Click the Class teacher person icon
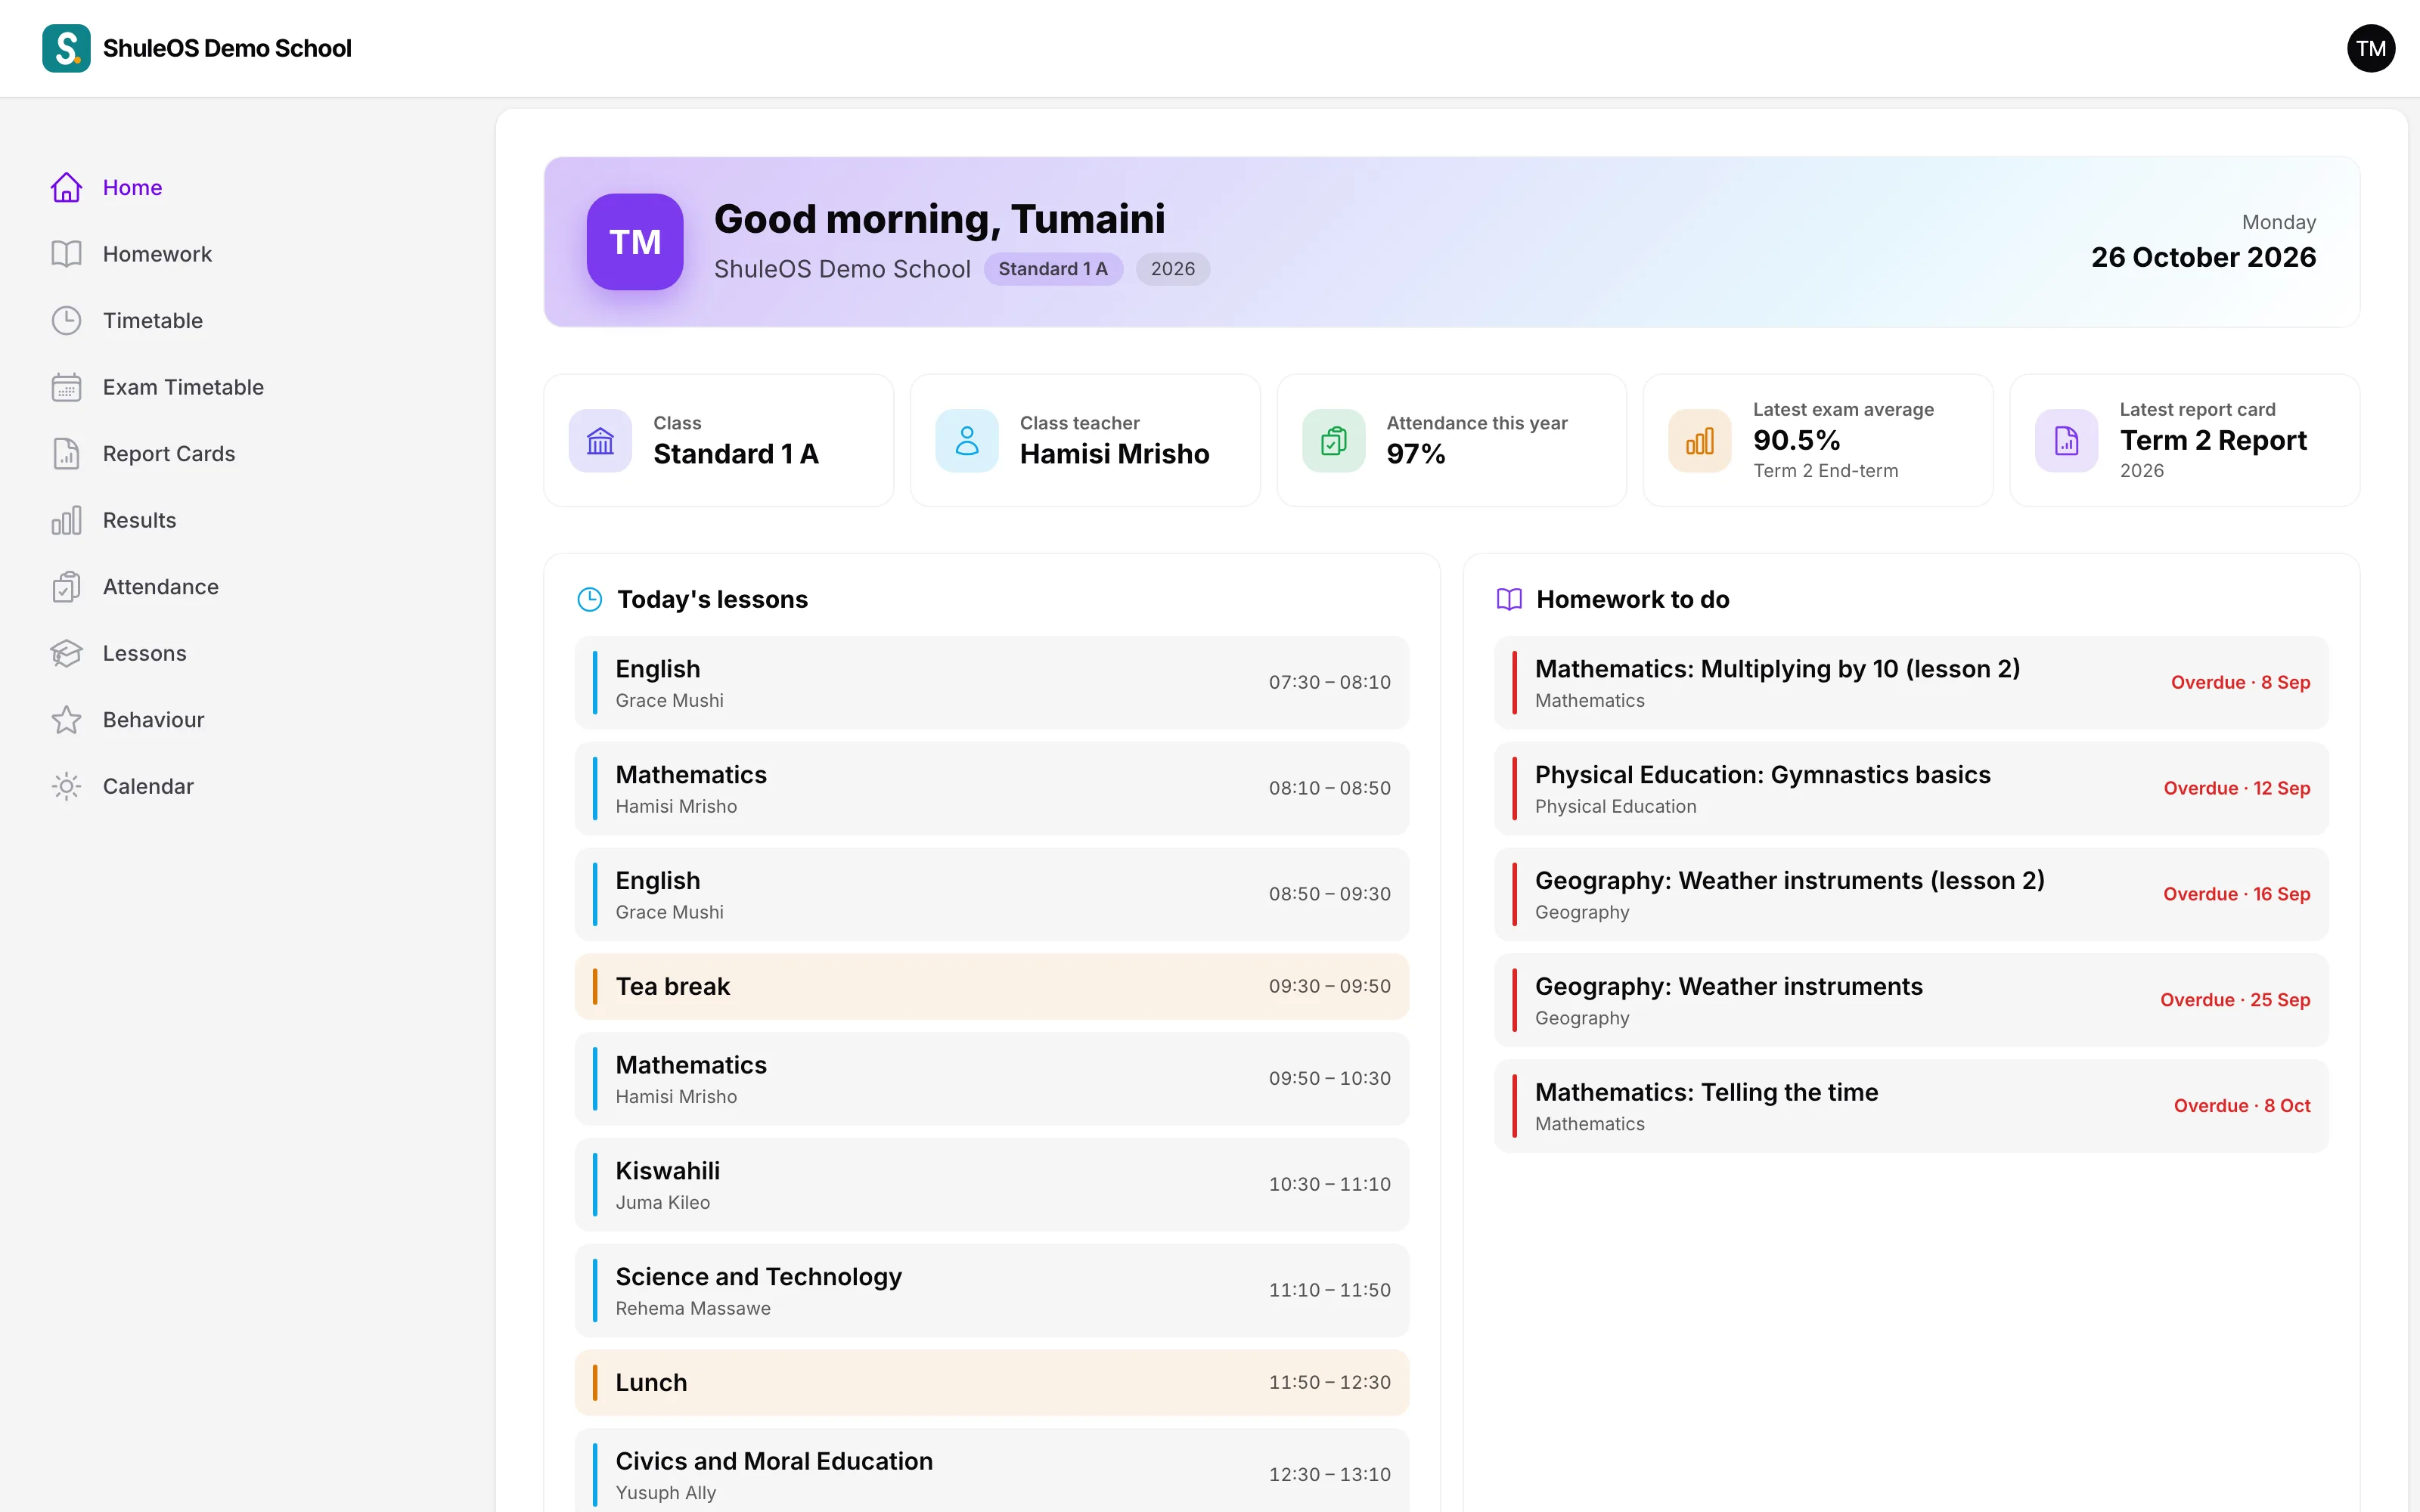The width and height of the screenshot is (2420, 1512). click(x=966, y=440)
